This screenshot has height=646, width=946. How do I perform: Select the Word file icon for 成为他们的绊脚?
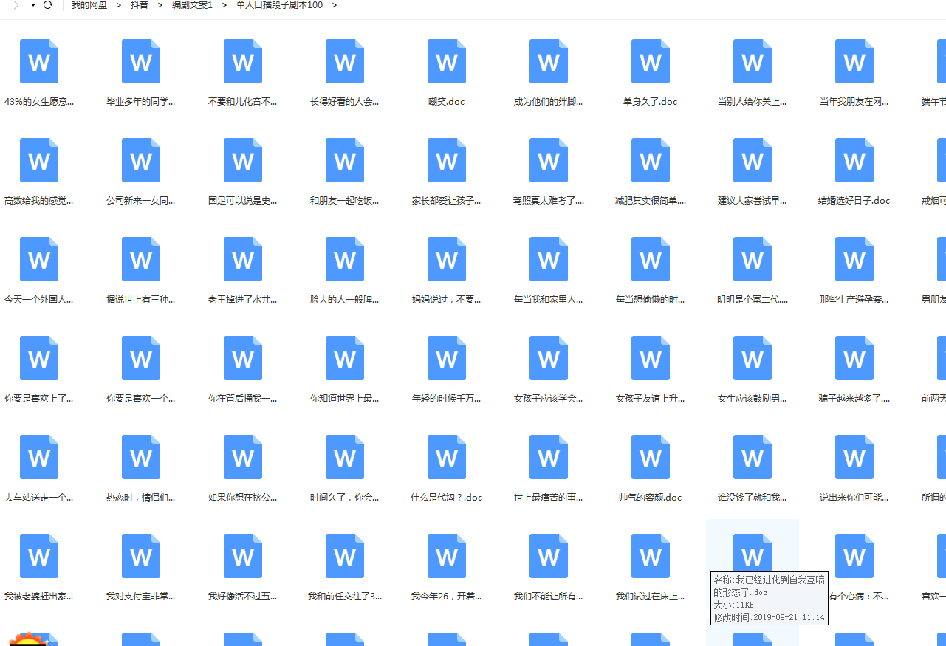549,61
